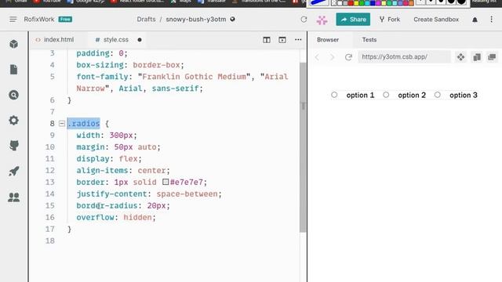Click Create Sandbox

coord(436,20)
